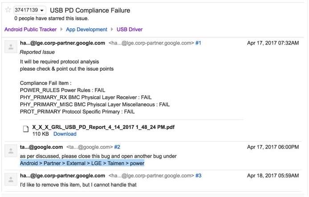
Task: Open the App Development breadcrumb link
Action: pyautogui.click(x=86, y=29)
